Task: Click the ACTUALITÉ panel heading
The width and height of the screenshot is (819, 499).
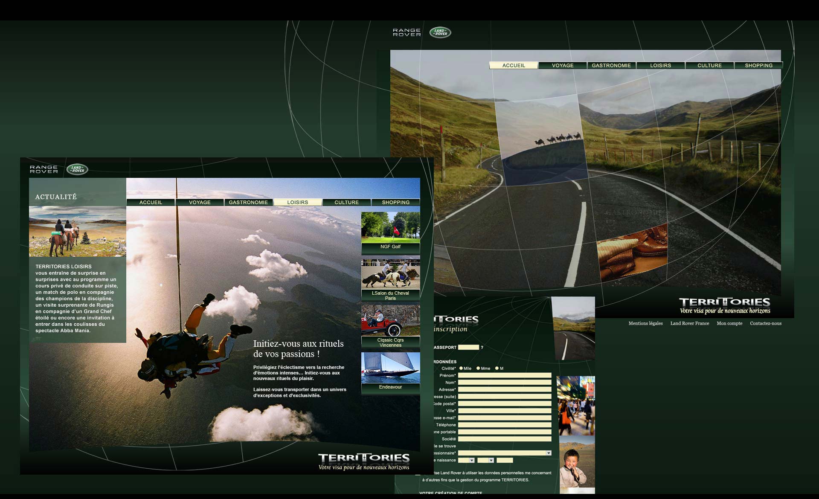Action: pos(56,197)
